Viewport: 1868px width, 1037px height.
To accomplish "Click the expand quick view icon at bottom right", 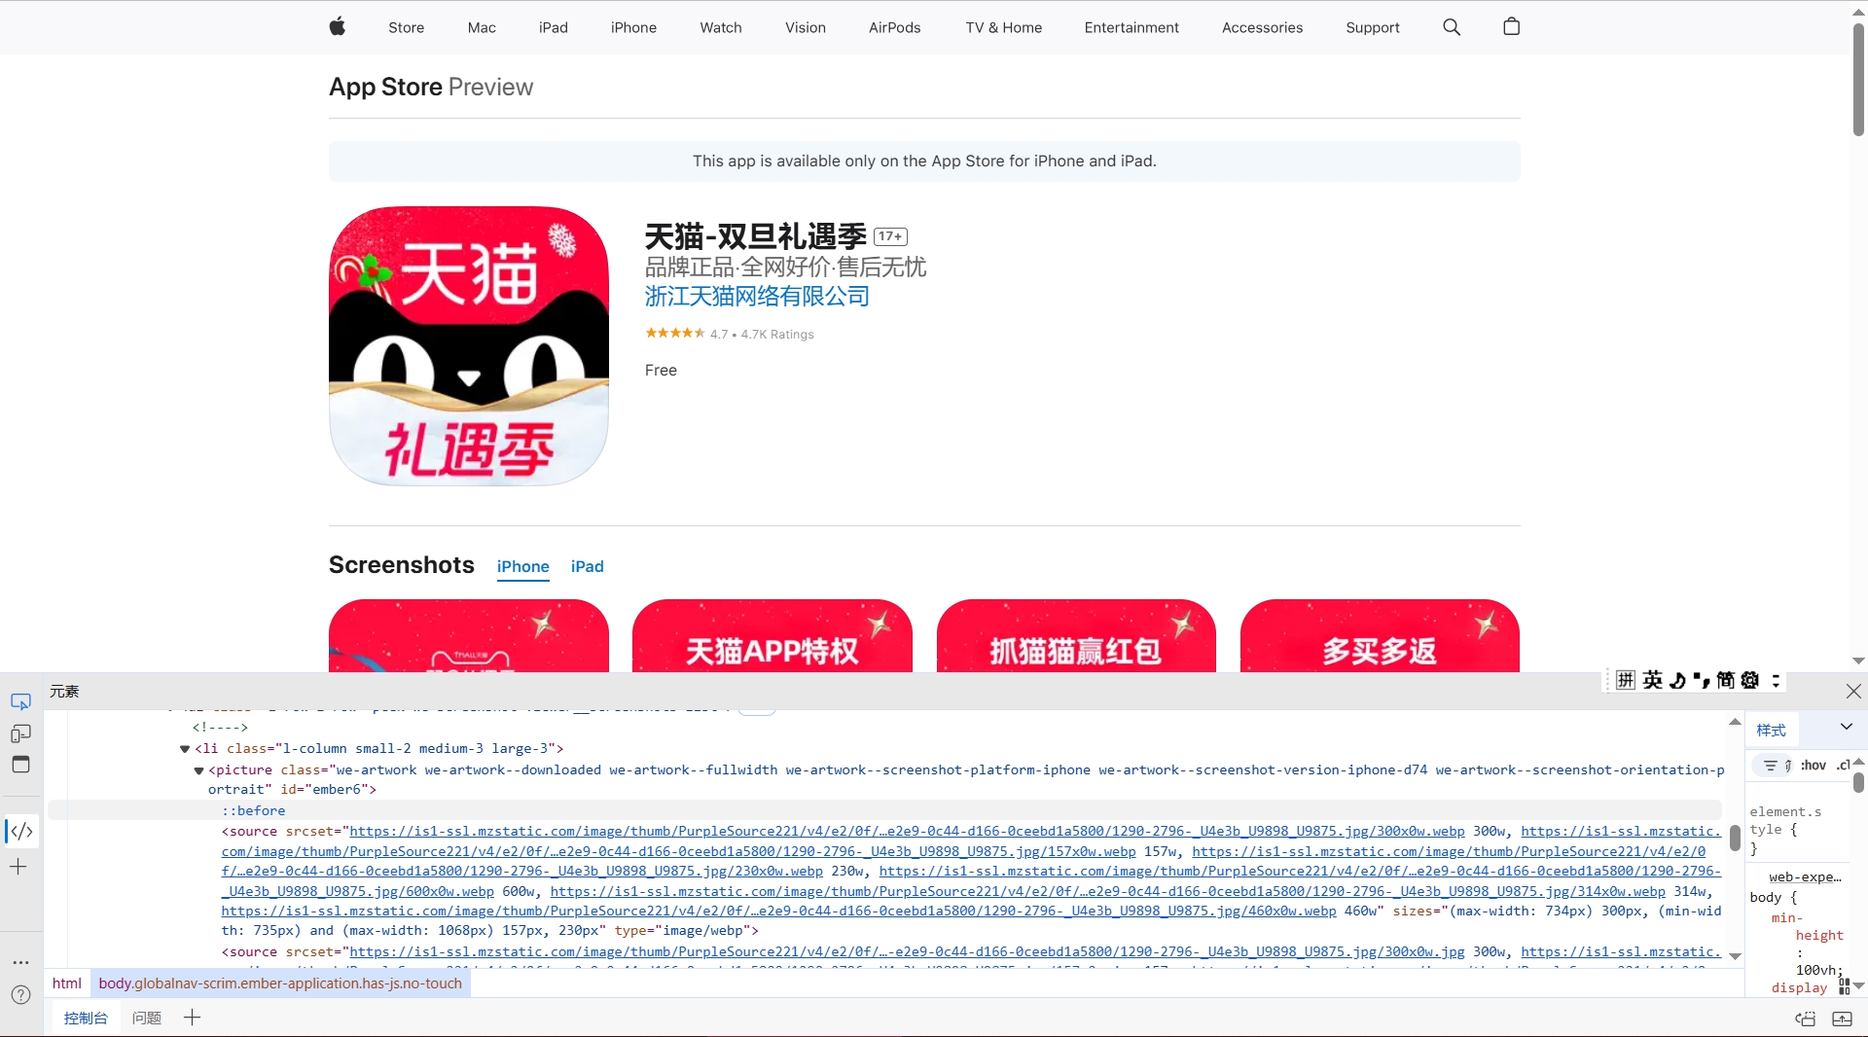I will click(x=1843, y=1019).
